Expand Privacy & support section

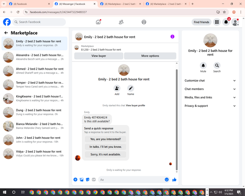[x=210, y=106]
